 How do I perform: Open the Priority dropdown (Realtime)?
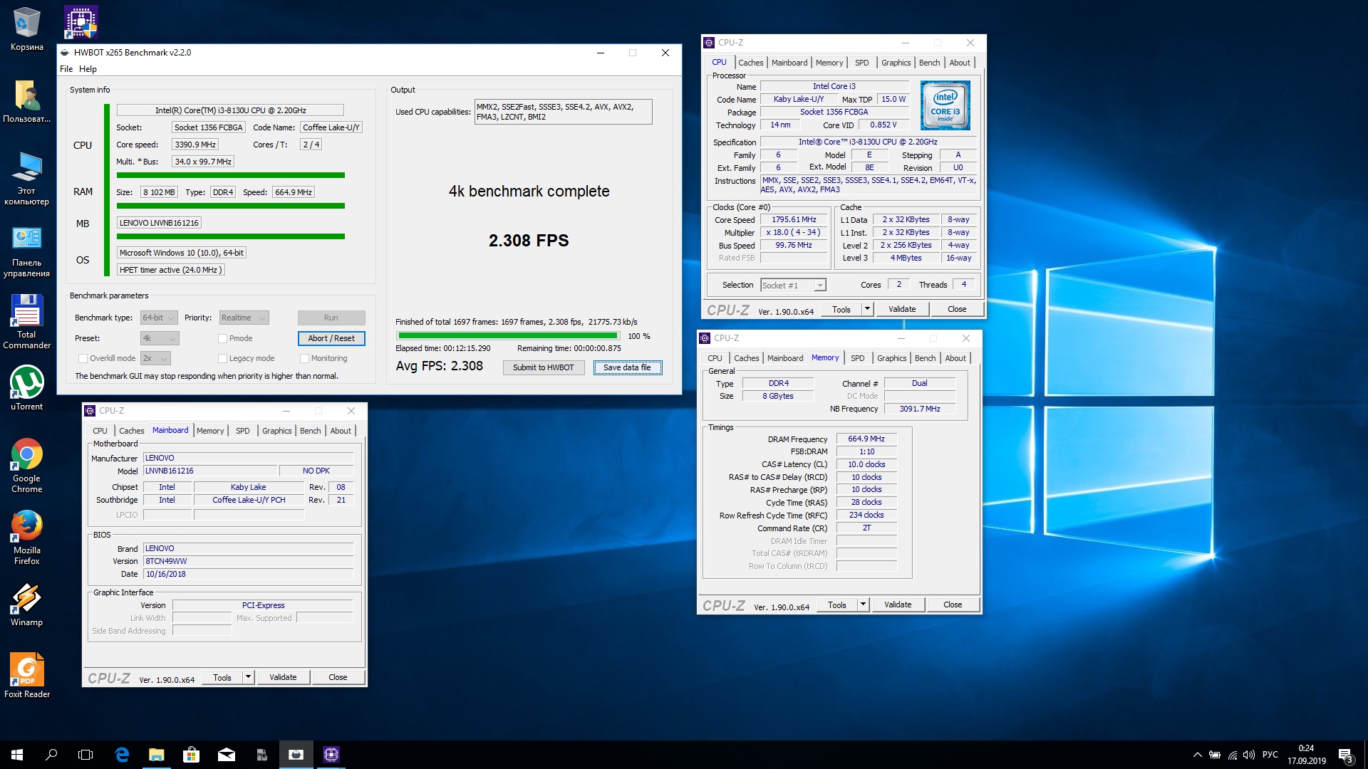click(x=244, y=318)
